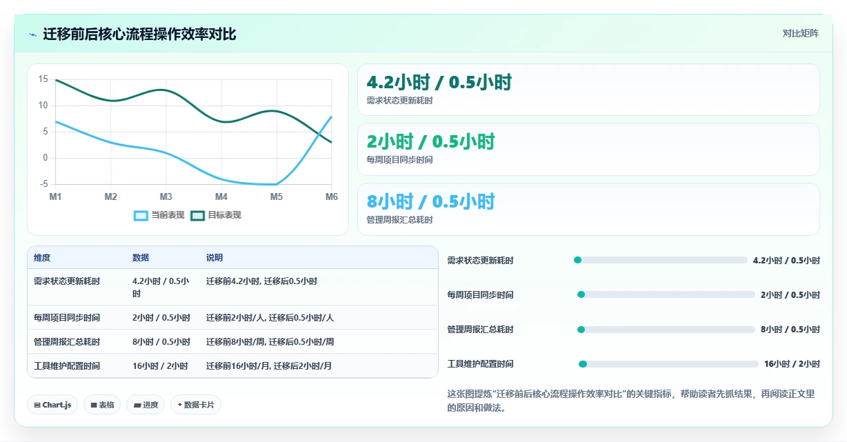Click the lightning icon beside the title
This screenshot has height=442, width=847.
coord(33,34)
